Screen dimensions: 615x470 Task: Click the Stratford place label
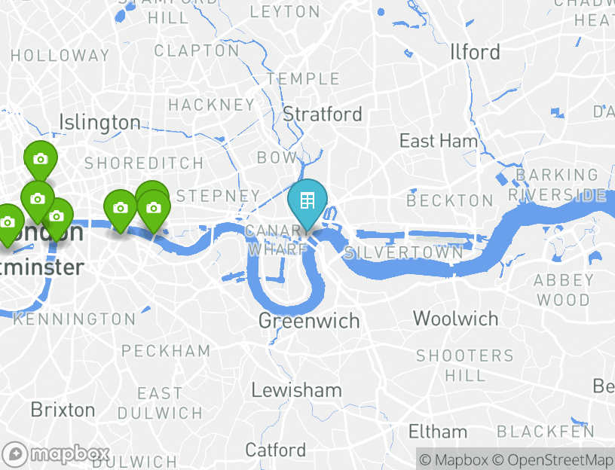pos(322,114)
